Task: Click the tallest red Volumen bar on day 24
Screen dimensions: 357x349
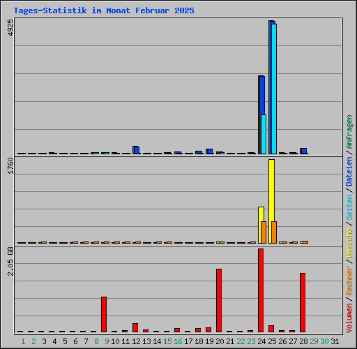Action: coord(261,290)
